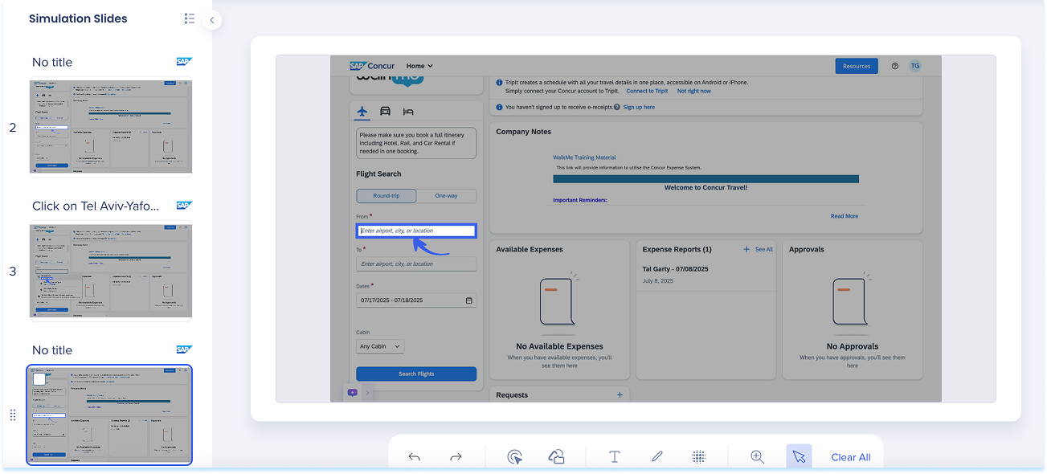Click the highlighted From airport input field

(x=416, y=231)
